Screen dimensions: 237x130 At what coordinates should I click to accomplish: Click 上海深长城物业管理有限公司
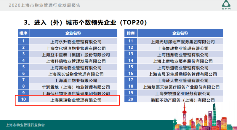click(76, 74)
